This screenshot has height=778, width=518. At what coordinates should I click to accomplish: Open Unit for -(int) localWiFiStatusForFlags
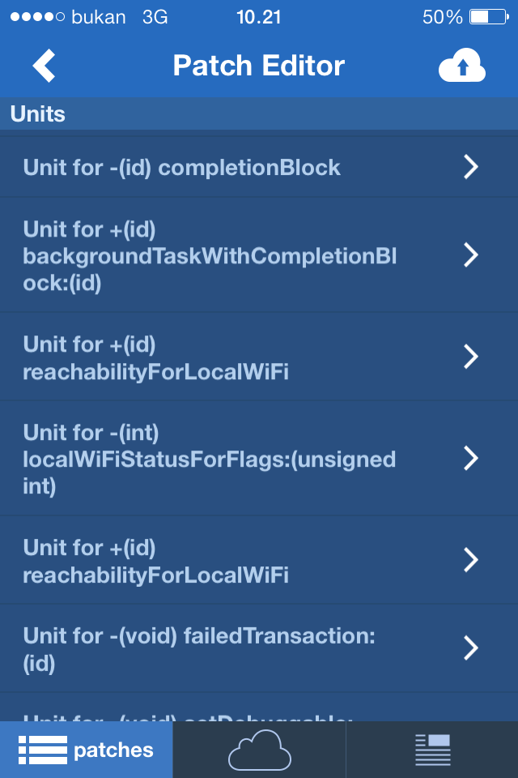259,458
